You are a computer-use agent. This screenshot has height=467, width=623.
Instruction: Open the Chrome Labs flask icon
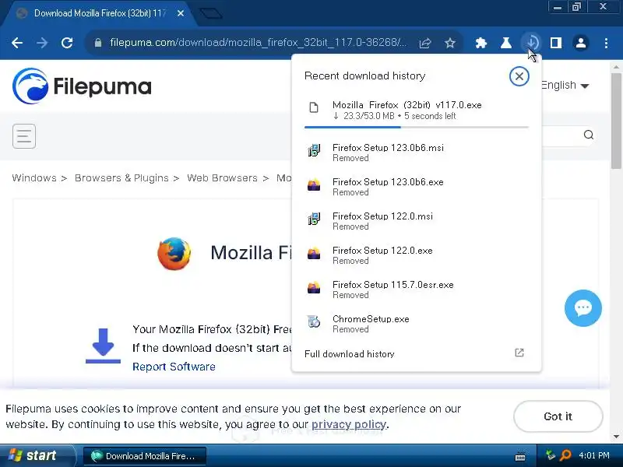coord(505,43)
